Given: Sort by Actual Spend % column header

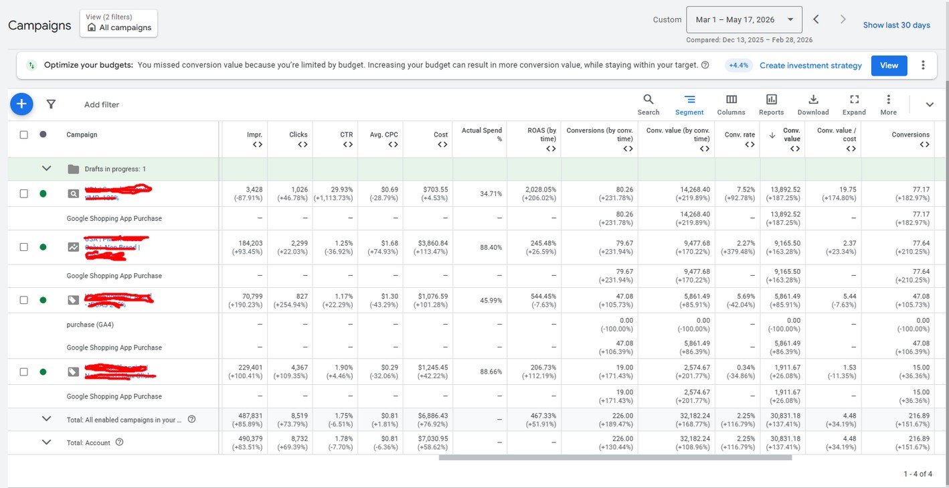Looking at the screenshot, I should [x=482, y=135].
